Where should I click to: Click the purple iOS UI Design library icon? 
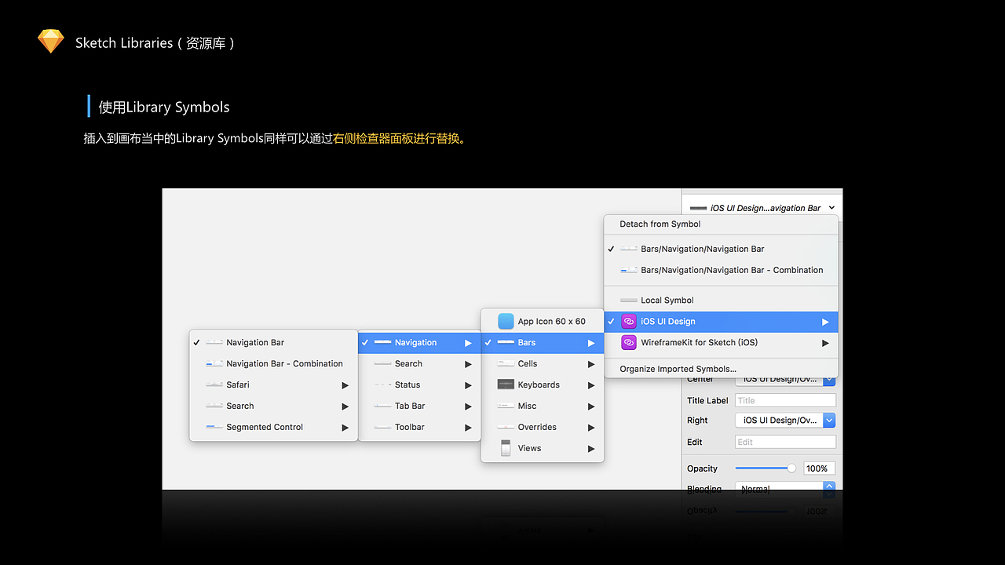[628, 321]
